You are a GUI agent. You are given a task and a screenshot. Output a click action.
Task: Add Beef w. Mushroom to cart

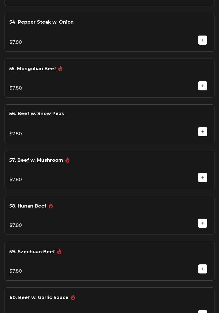[203, 177]
